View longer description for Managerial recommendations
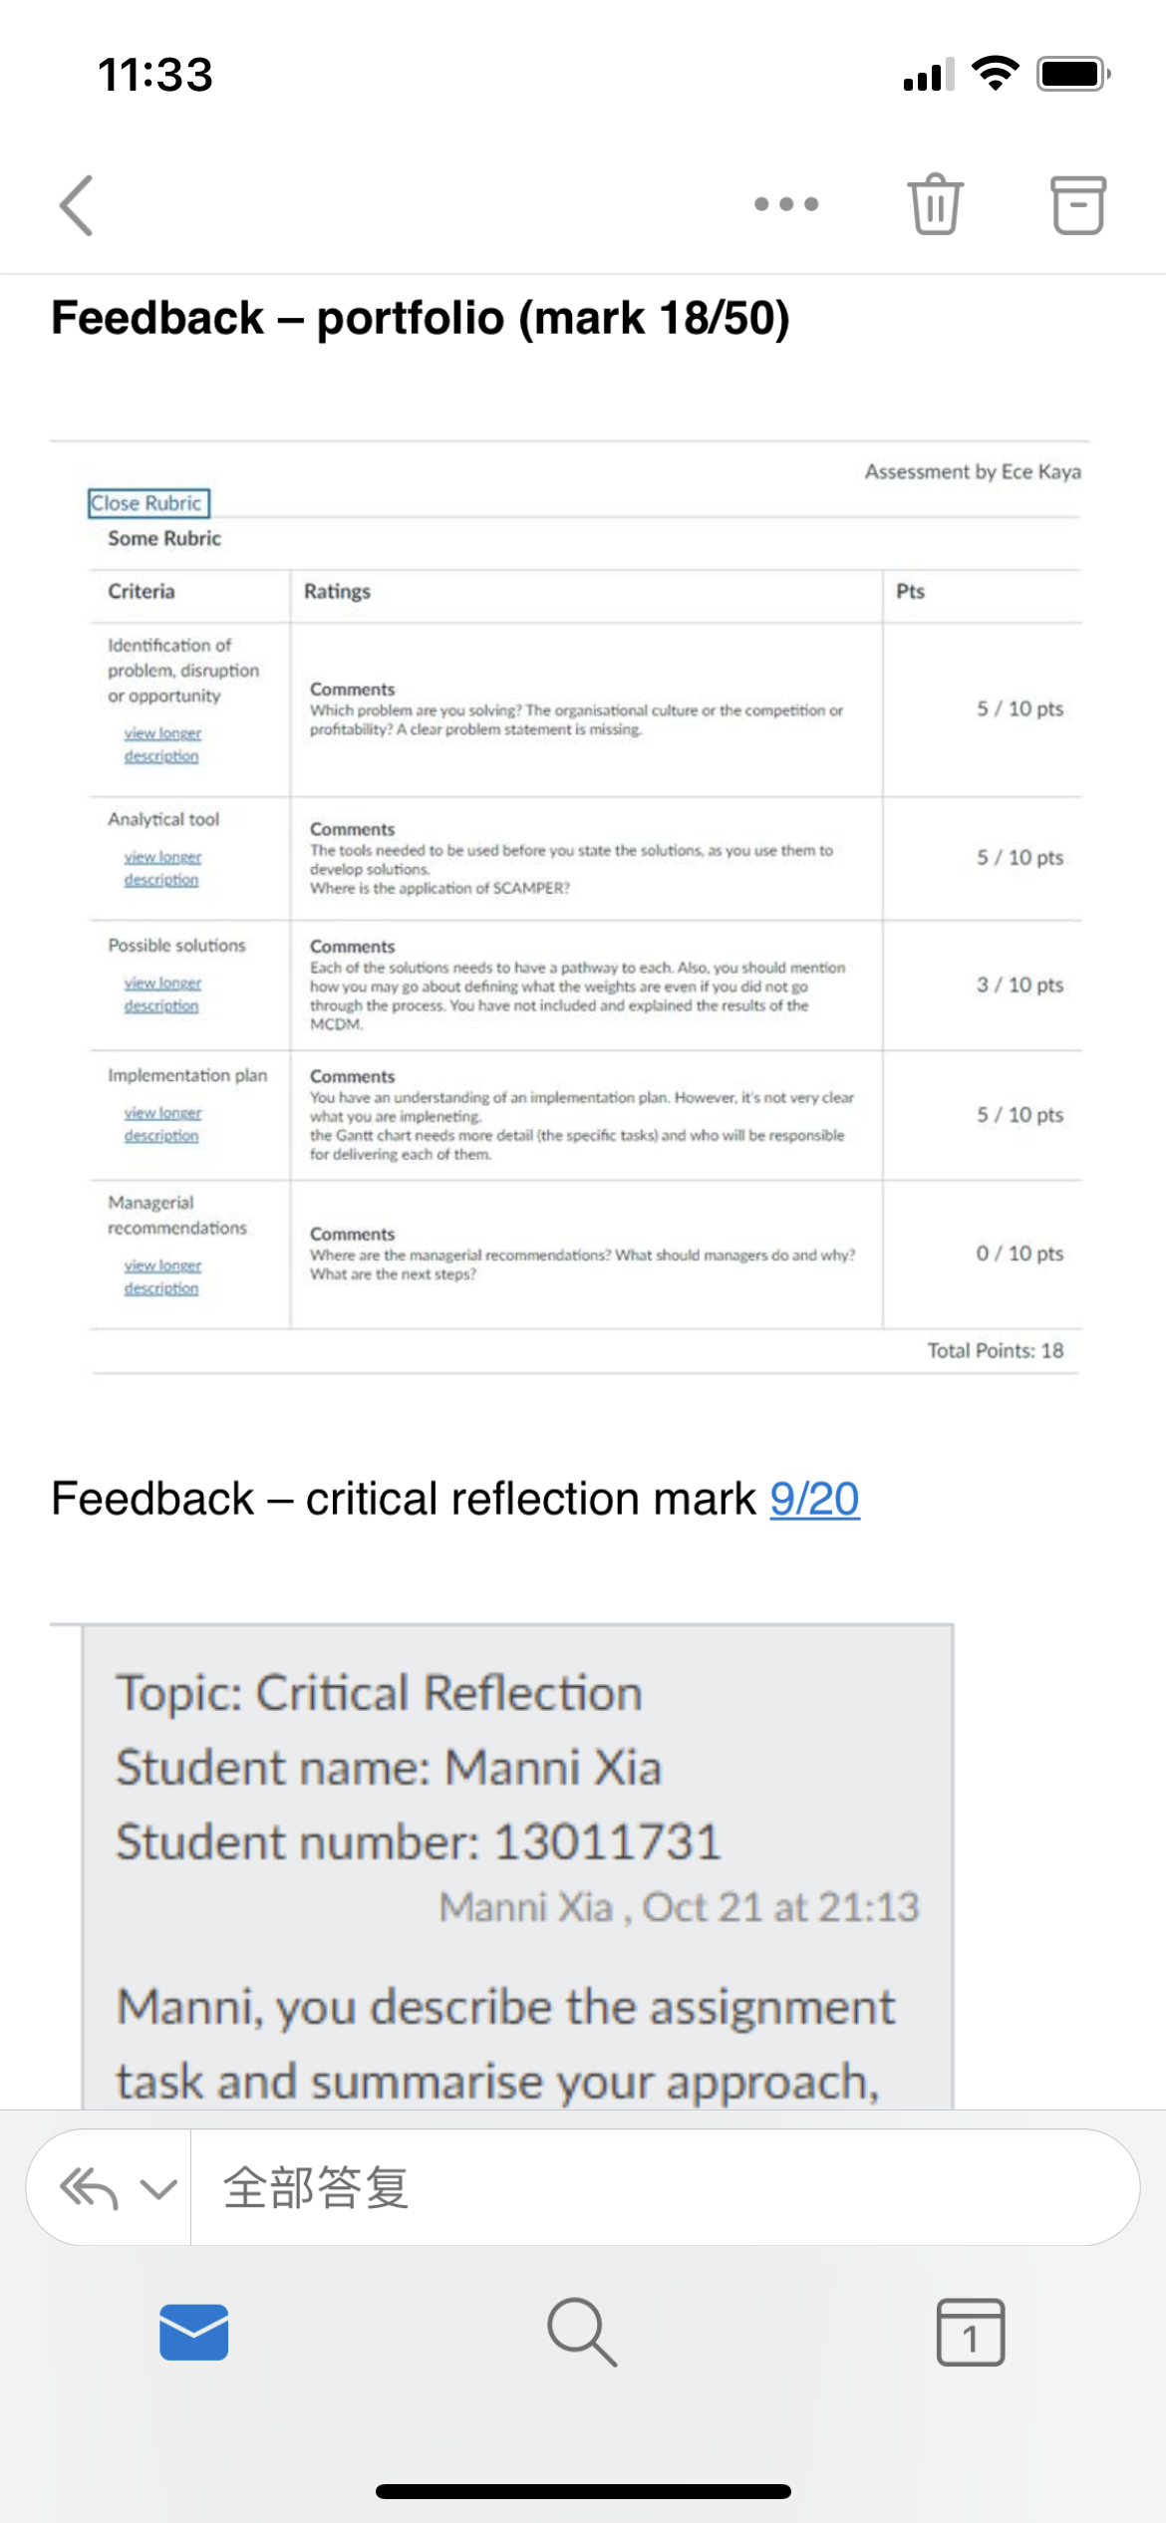The image size is (1166, 2523). coord(162,1276)
